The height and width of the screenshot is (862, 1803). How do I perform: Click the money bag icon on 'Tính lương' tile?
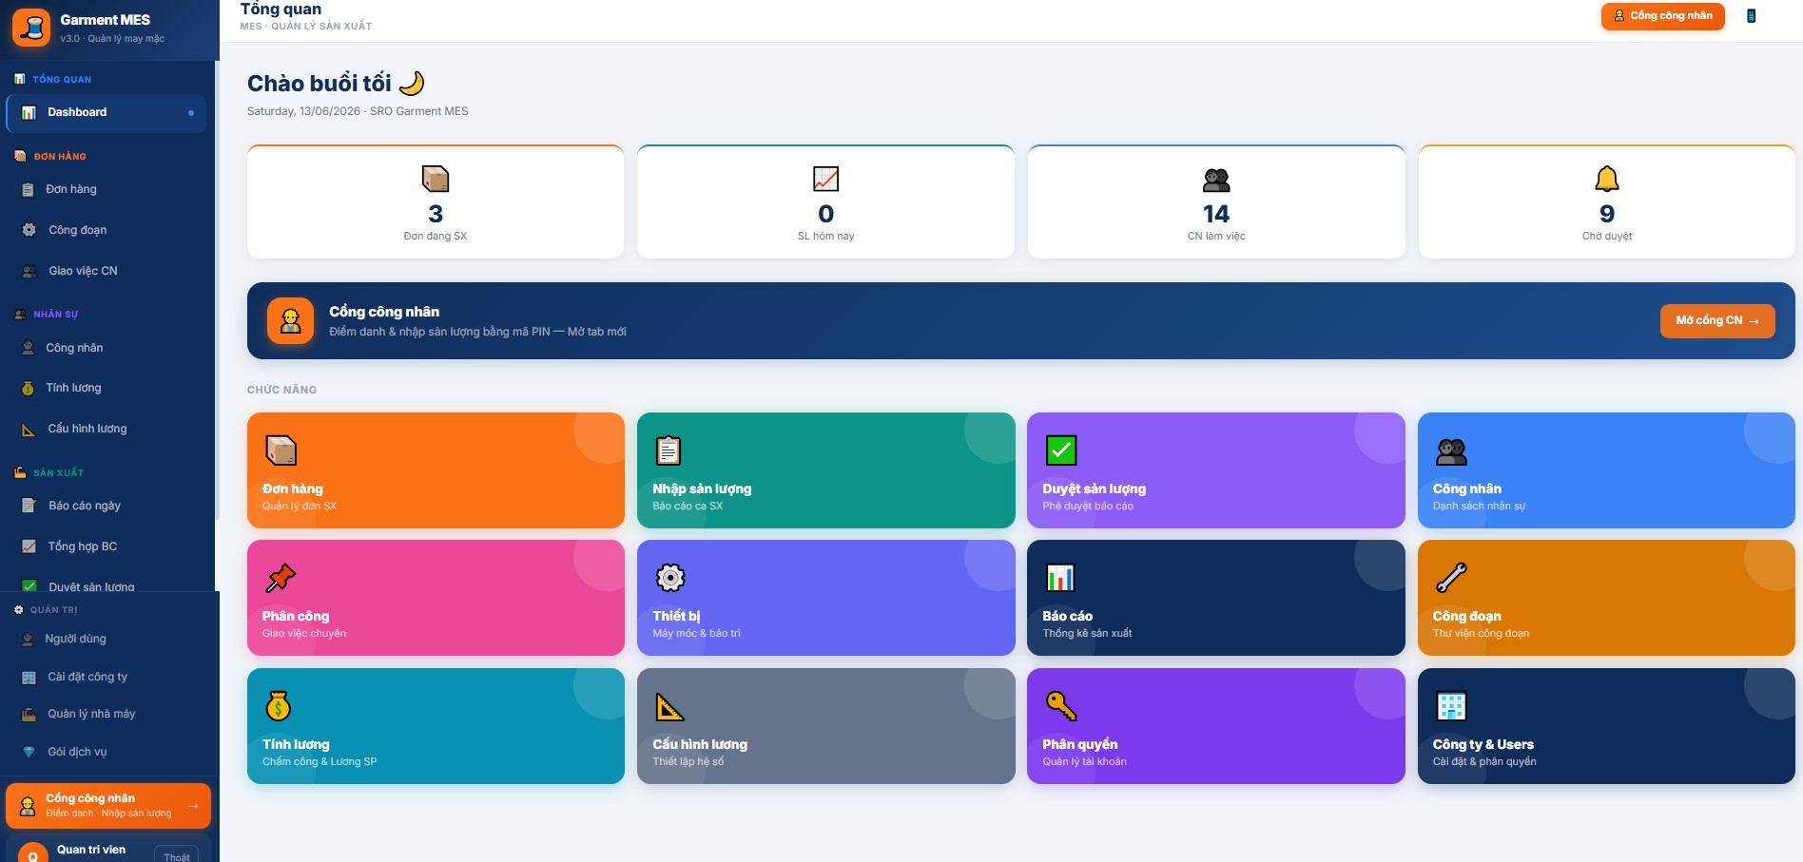pyautogui.click(x=278, y=705)
